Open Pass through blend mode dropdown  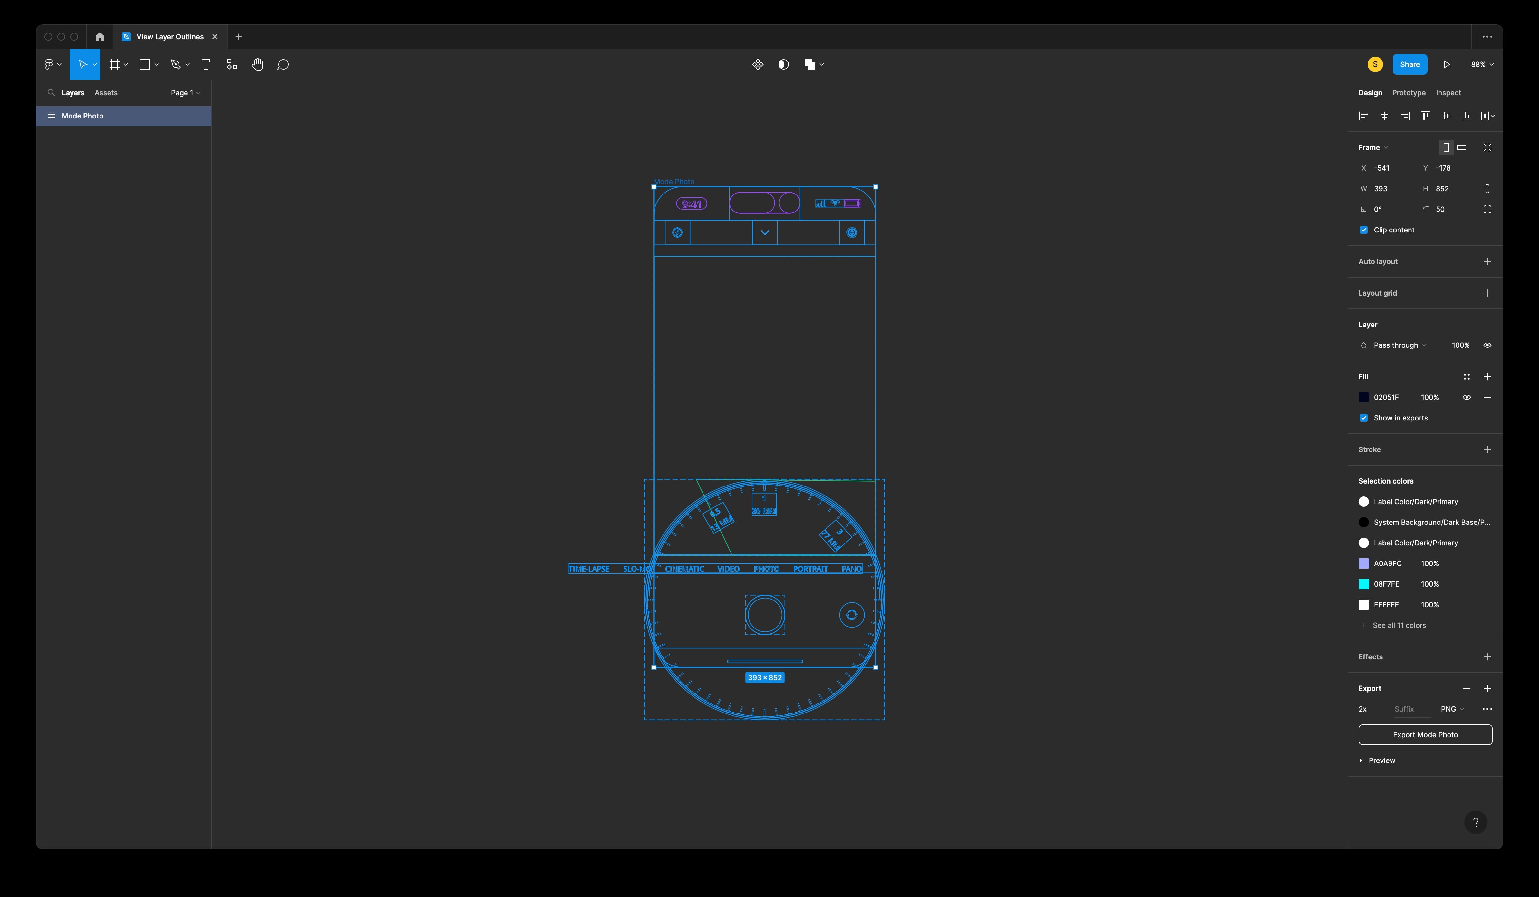point(1400,345)
